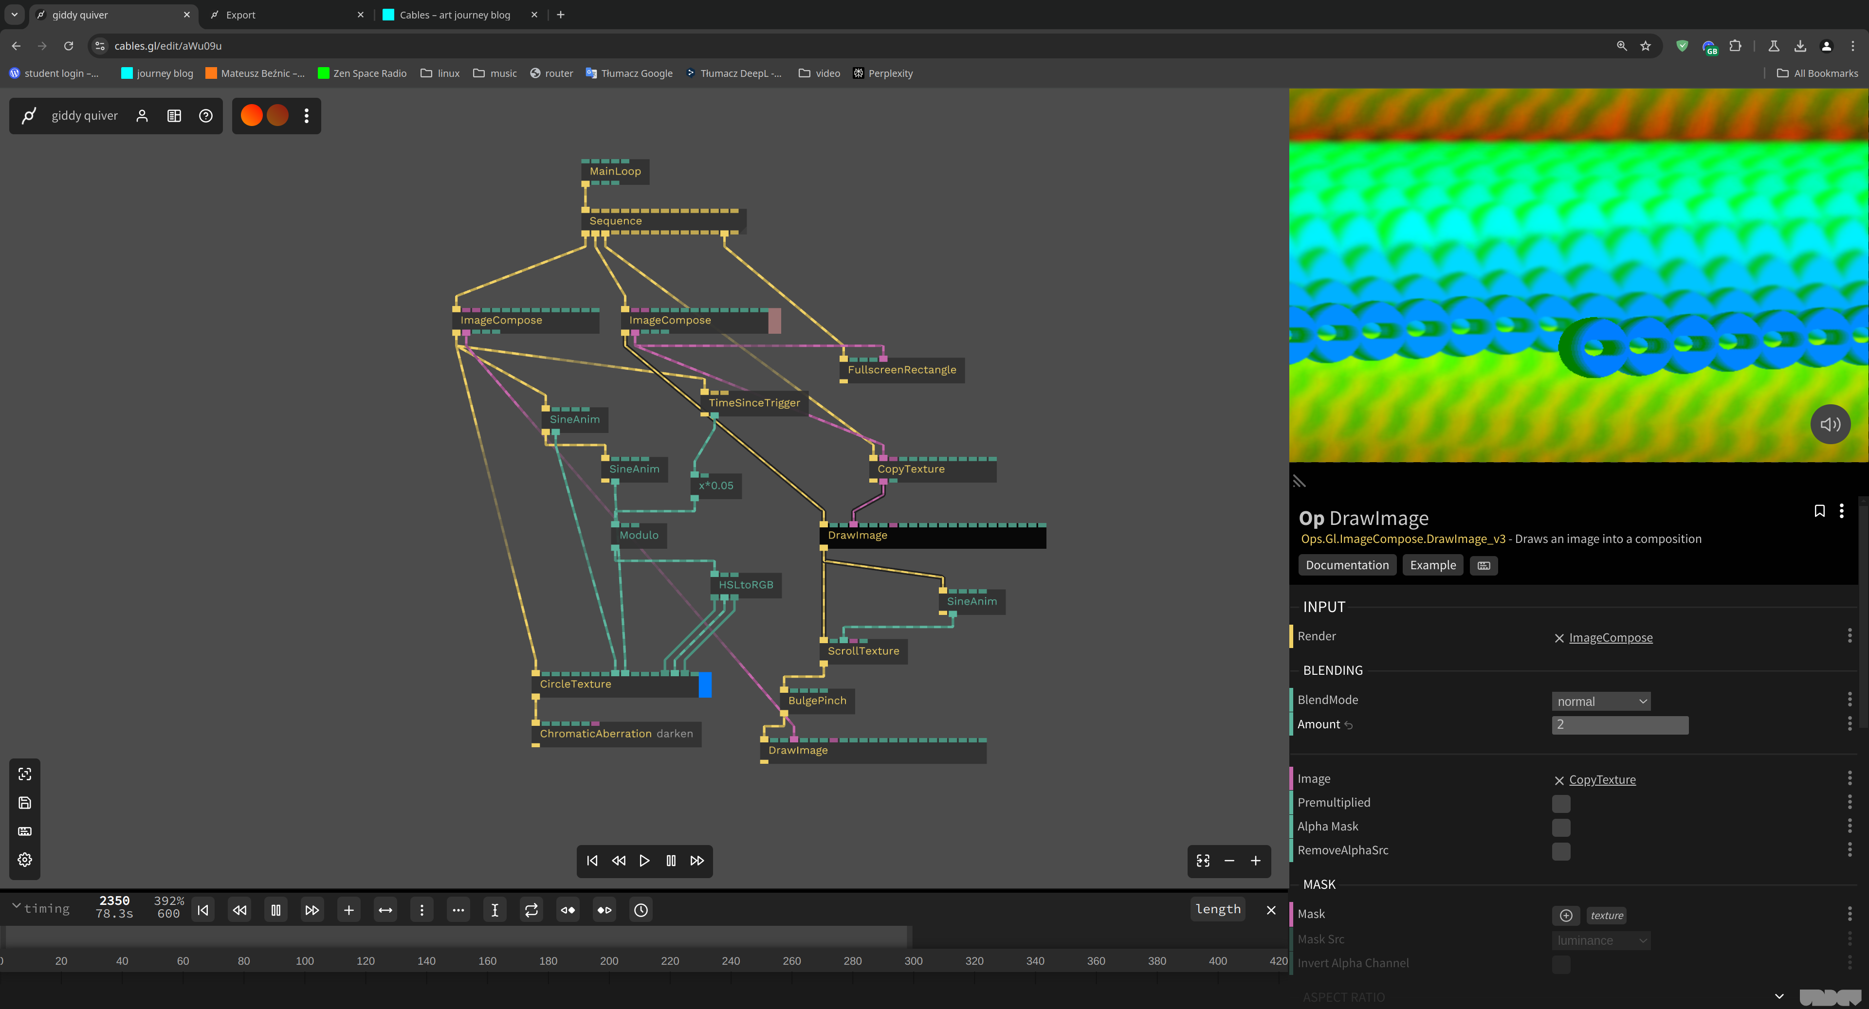Image resolution: width=1869 pixels, height=1009 pixels.
Task: Expand the Aspect Ratio section chevron
Action: point(1779,996)
